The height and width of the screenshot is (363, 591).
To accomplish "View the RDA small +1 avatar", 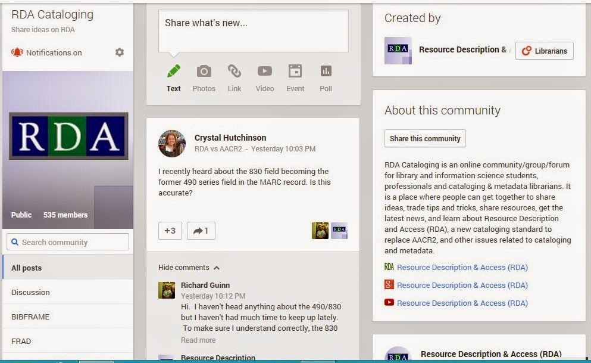I will 339,231.
